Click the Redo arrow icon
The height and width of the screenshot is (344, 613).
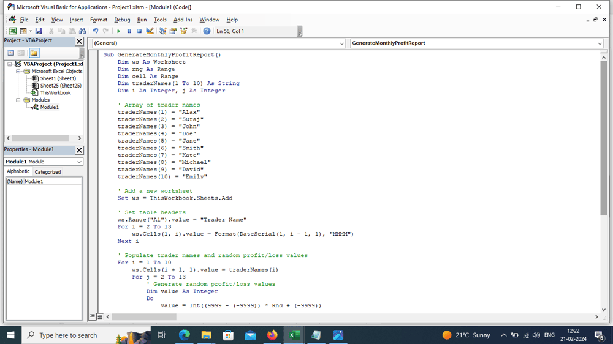[x=105, y=31]
